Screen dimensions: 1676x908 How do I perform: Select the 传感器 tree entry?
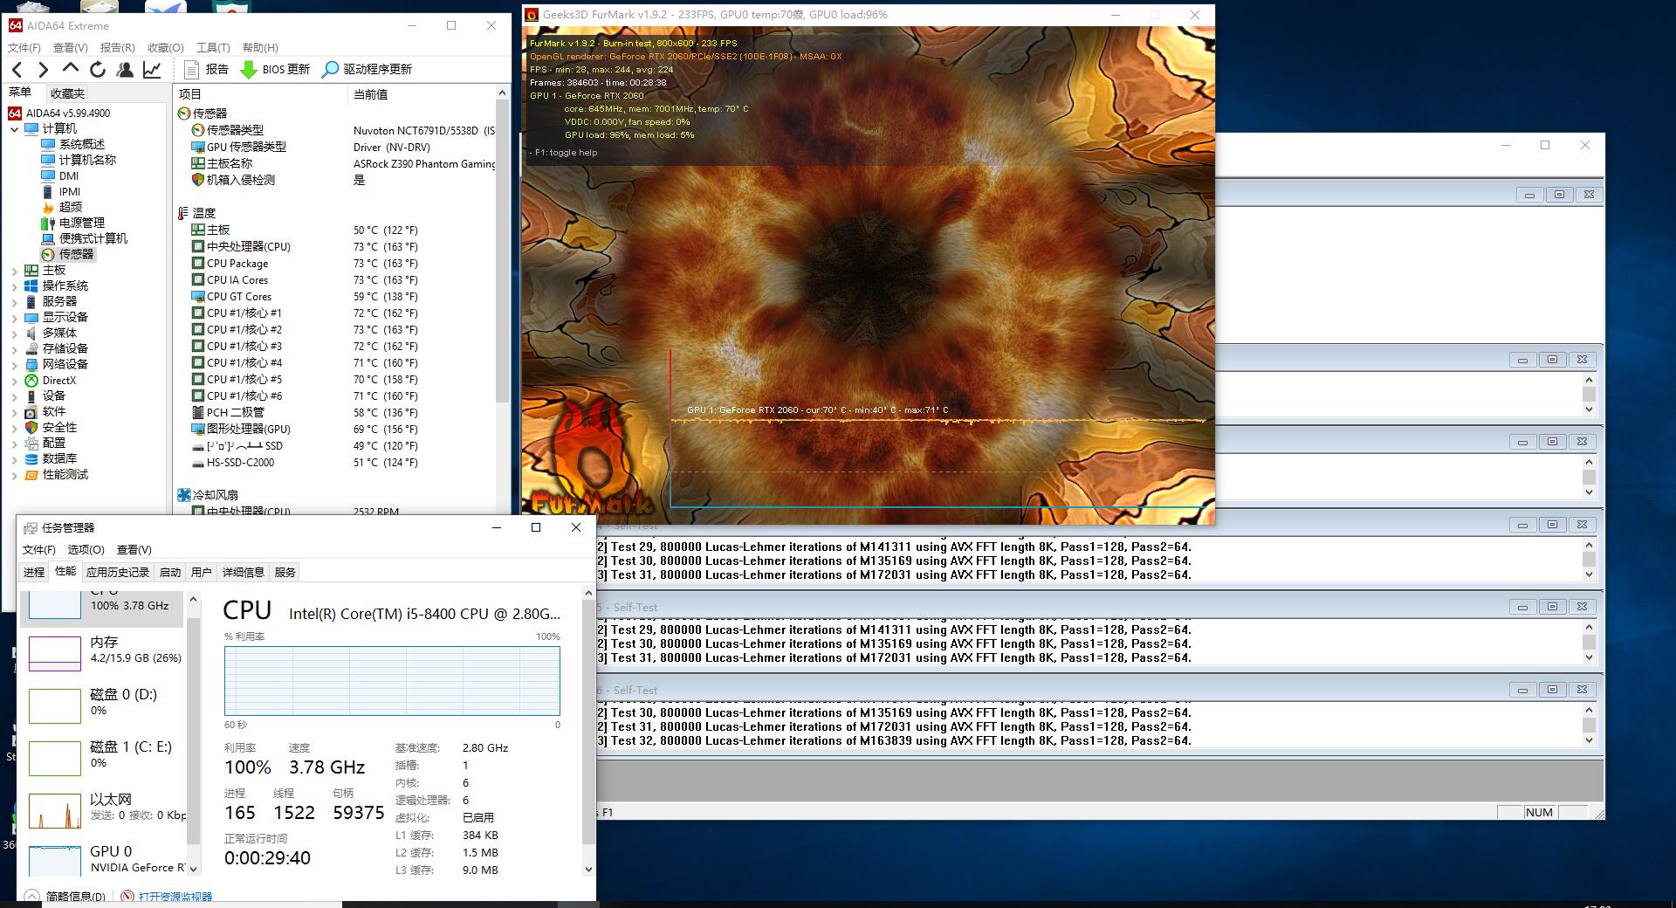click(x=76, y=254)
